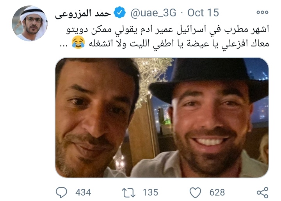The width and height of the screenshot is (281, 201).
Task: Open the @uae_3G handle link
Action: tap(153, 13)
